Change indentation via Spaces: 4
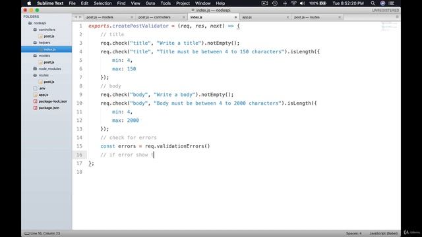422x237 pixels. (353, 233)
